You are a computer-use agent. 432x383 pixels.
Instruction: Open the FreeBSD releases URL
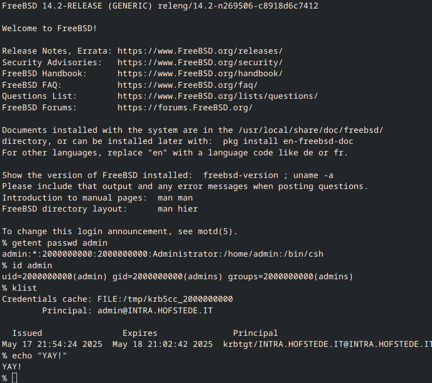point(200,51)
